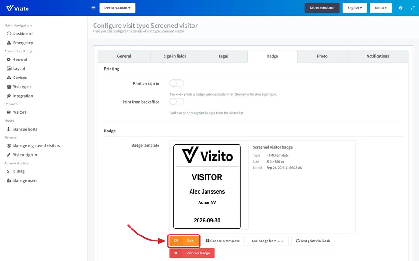419x261 pixels.
Task: Click the Vizito logo in the header
Action: (x=17, y=8)
